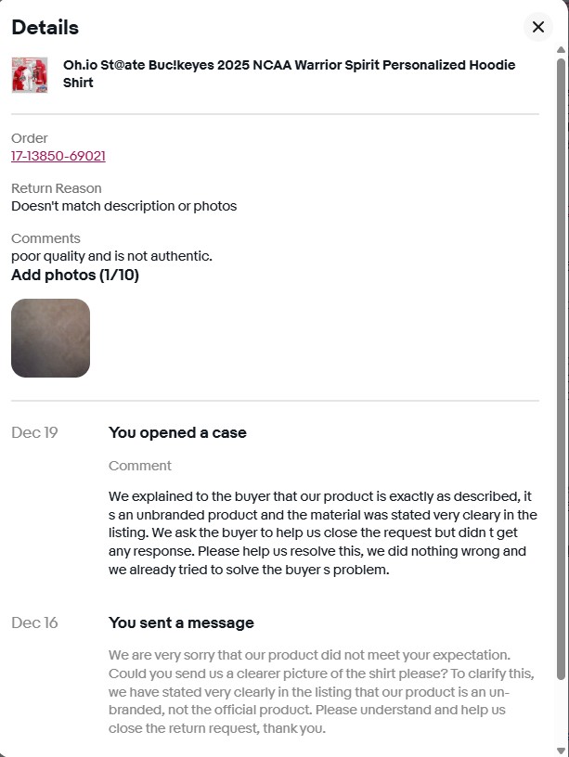This screenshot has width=569, height=757.
Task: Click the "Comment" label under opened case
Action: point(140,466)
